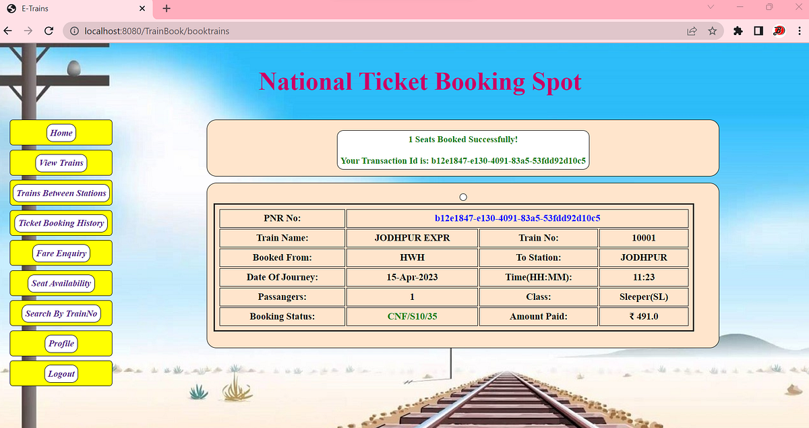Open a new browser tab
The image size is (809, 428).
[166, 9]
